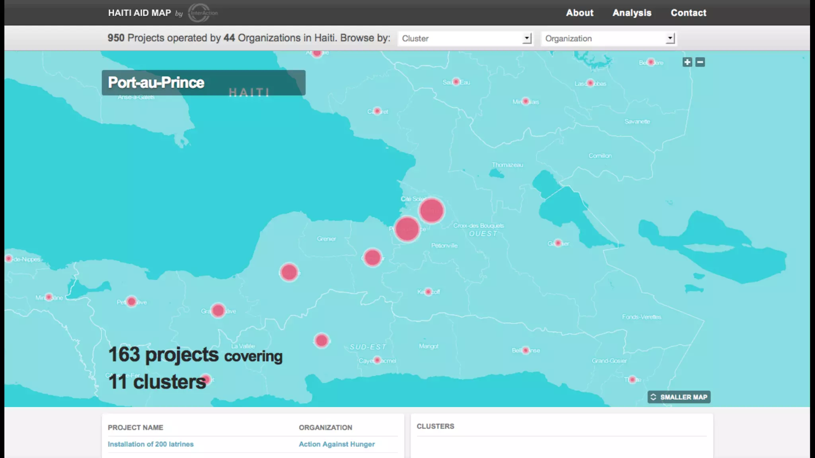Open the Cluster dropdown
The height and width of the screenshot is (458, 815).
point(465,39)
